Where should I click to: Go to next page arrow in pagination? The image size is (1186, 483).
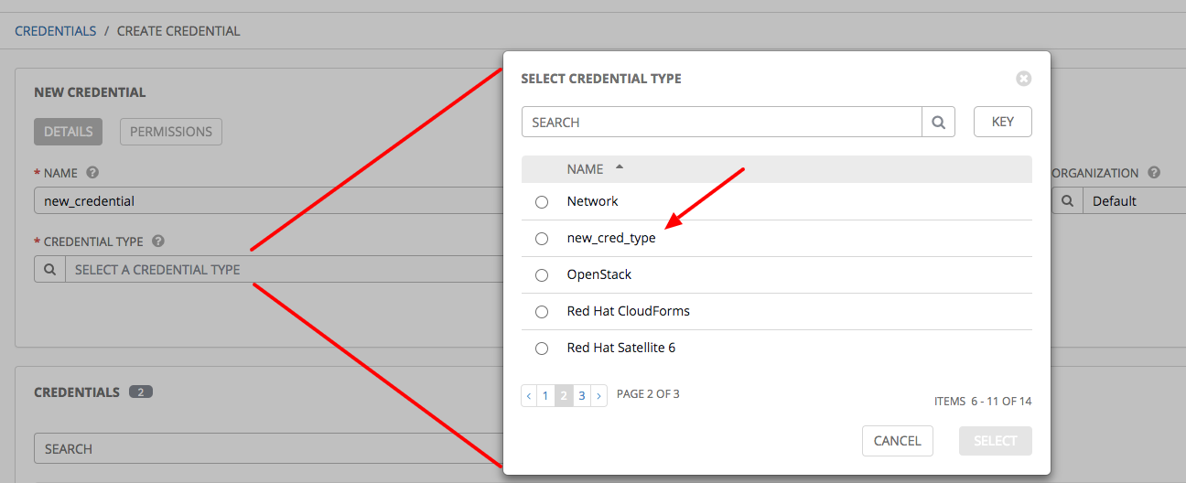598,395
